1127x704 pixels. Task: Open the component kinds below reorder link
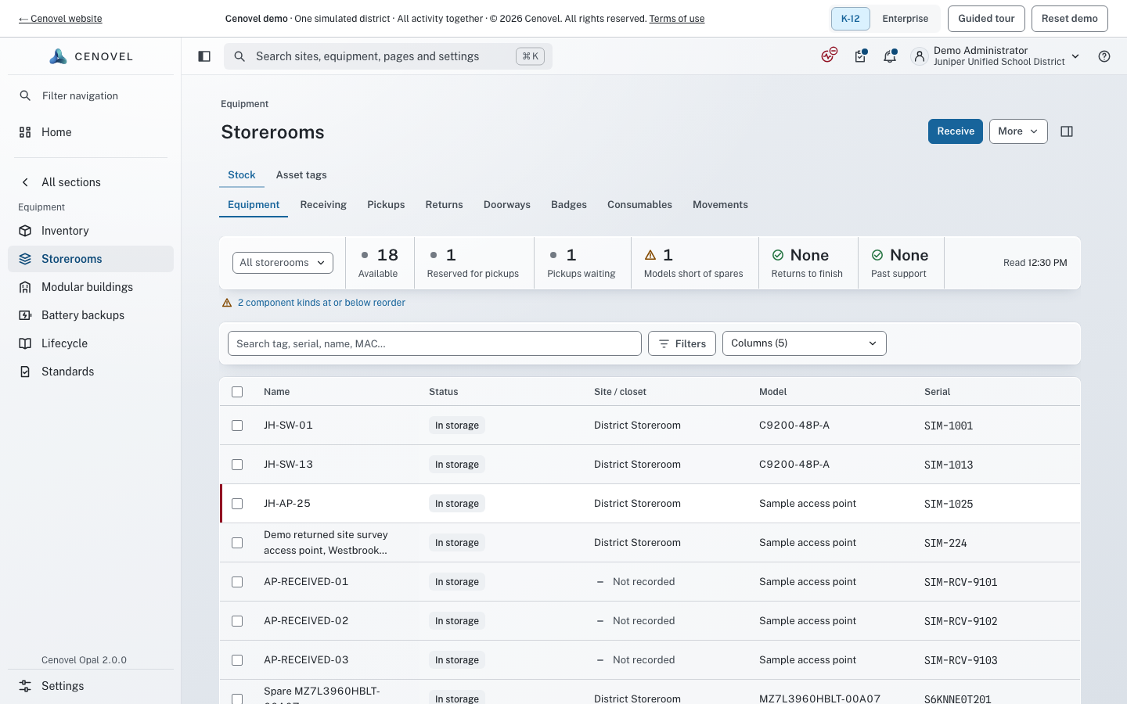click(x=322, y=303)
